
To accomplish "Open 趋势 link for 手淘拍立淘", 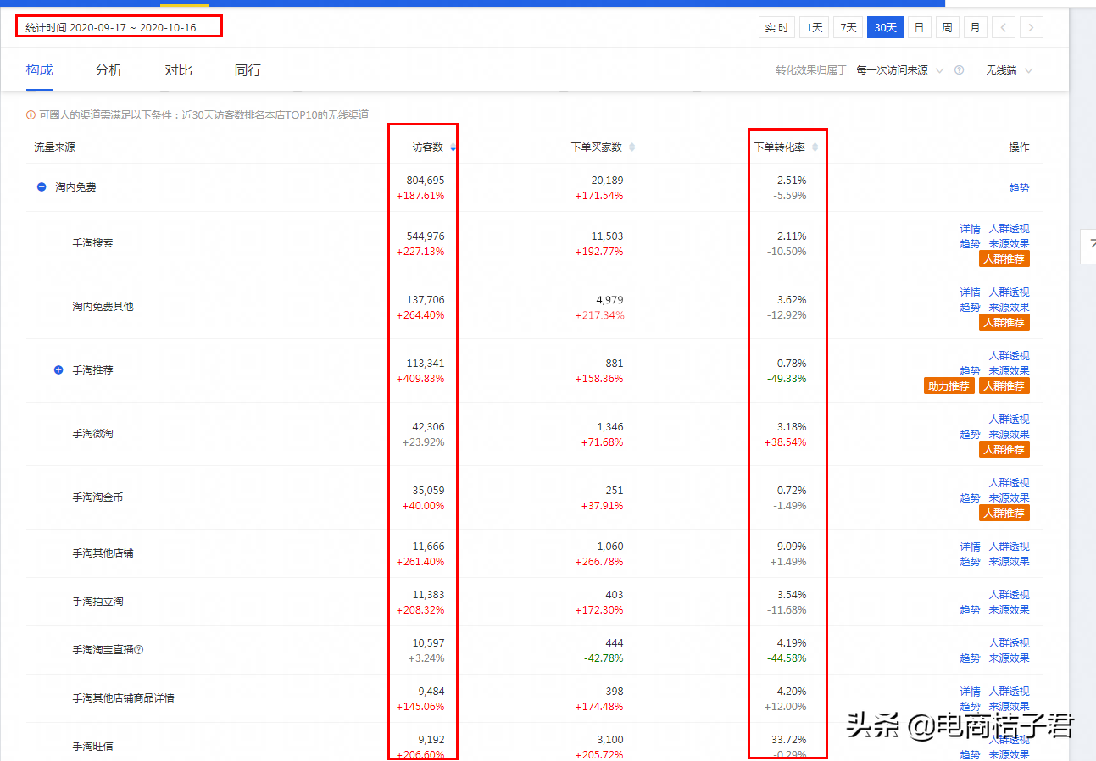I will [970, 610].
